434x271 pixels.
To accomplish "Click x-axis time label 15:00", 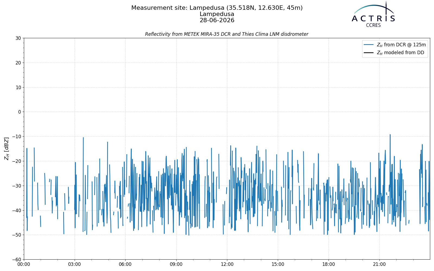I will point(278,264).
